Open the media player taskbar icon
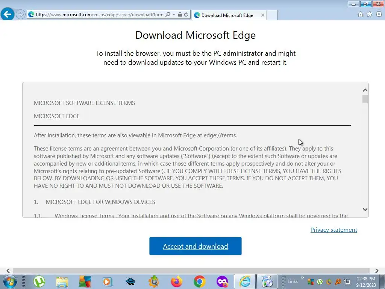 click(x=107, y=281)
